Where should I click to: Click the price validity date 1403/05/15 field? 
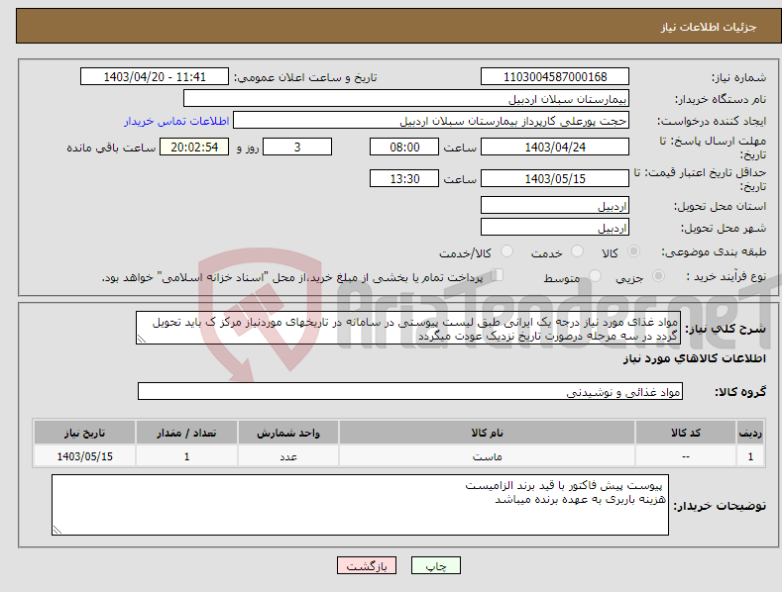tap(555, 178)
